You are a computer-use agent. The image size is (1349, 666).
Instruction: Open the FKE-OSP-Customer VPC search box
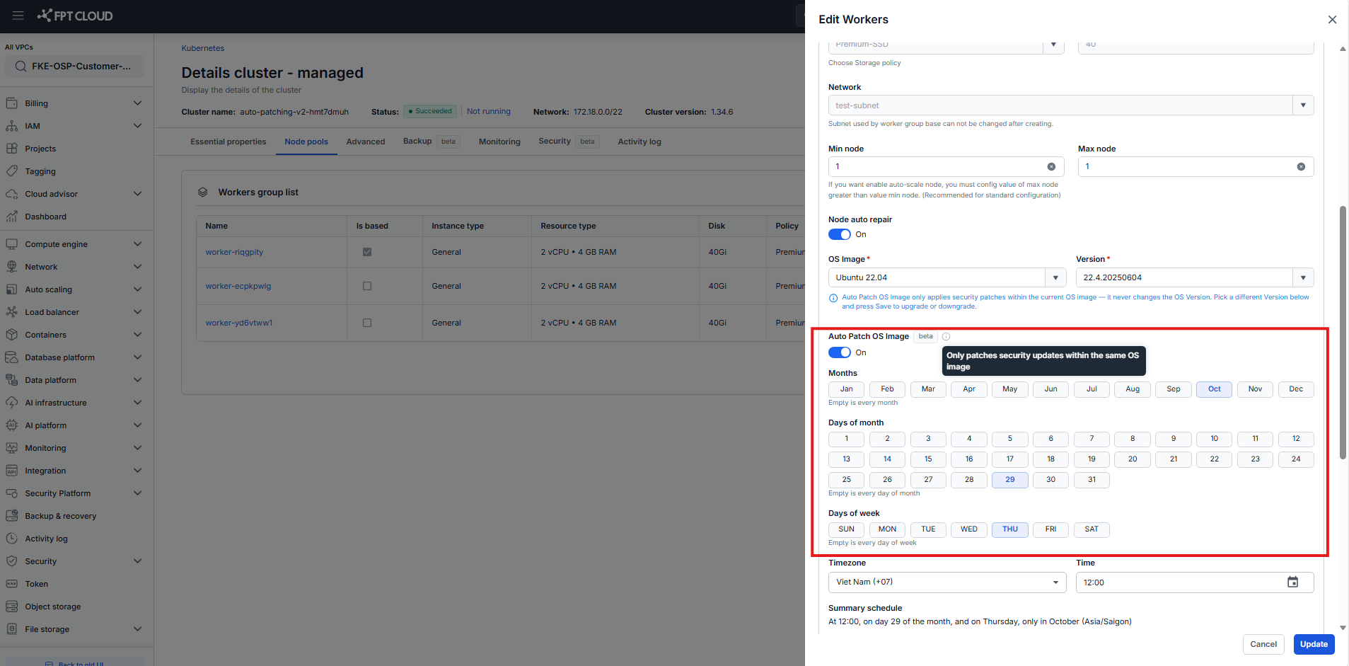pyautogui.click(x=74, y=67)
